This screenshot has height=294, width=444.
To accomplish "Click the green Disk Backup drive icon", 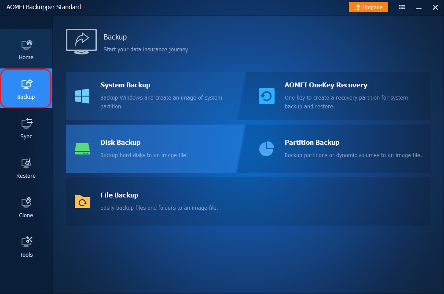I will (82, 149).
